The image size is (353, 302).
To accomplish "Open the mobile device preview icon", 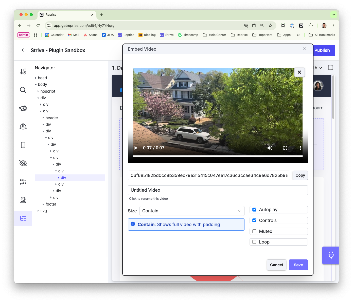I will coord(23,145).
